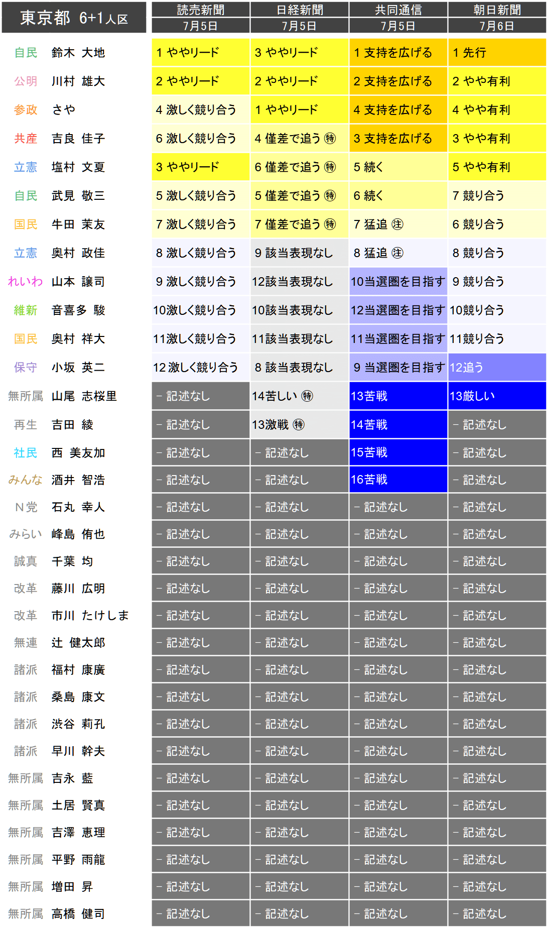548x928 pixels.
Task: Select the 共同通信 column header
Action: click(398, 10)
